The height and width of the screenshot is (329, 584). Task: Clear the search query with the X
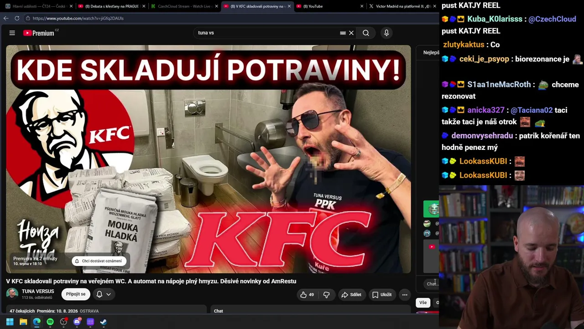351,33
